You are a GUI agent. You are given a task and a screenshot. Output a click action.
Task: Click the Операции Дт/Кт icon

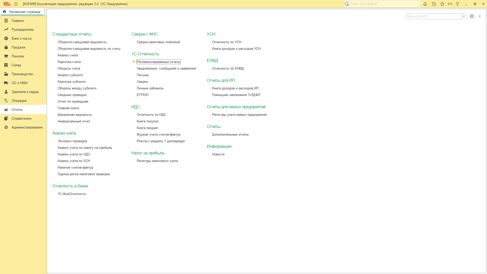(x=6, y=101)
